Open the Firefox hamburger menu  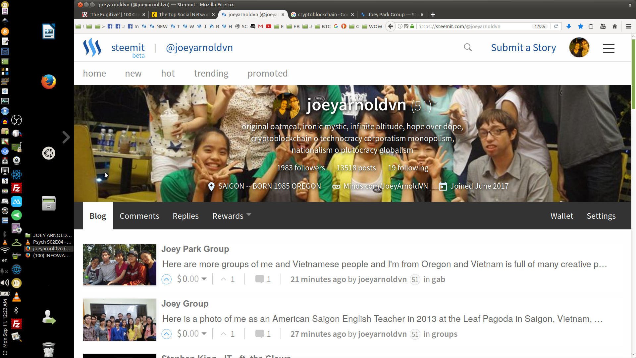628,26
